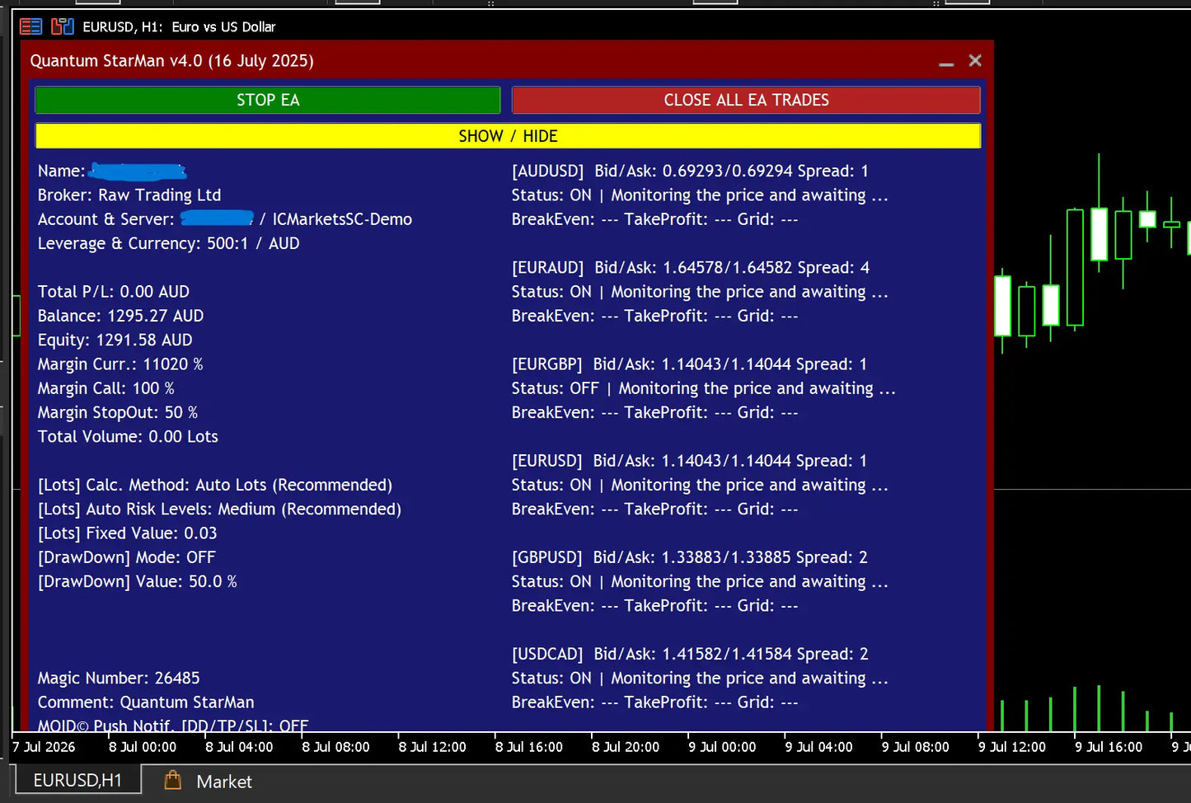
Task: Click Total Volume: 0.00 Lots line
Action: [x=128, y=437]
